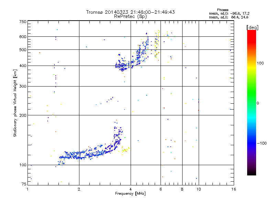This screenshot has width=275, height=206.
Task: Pick the blue zone near colorbar label -100
Action: coord(252,143)
